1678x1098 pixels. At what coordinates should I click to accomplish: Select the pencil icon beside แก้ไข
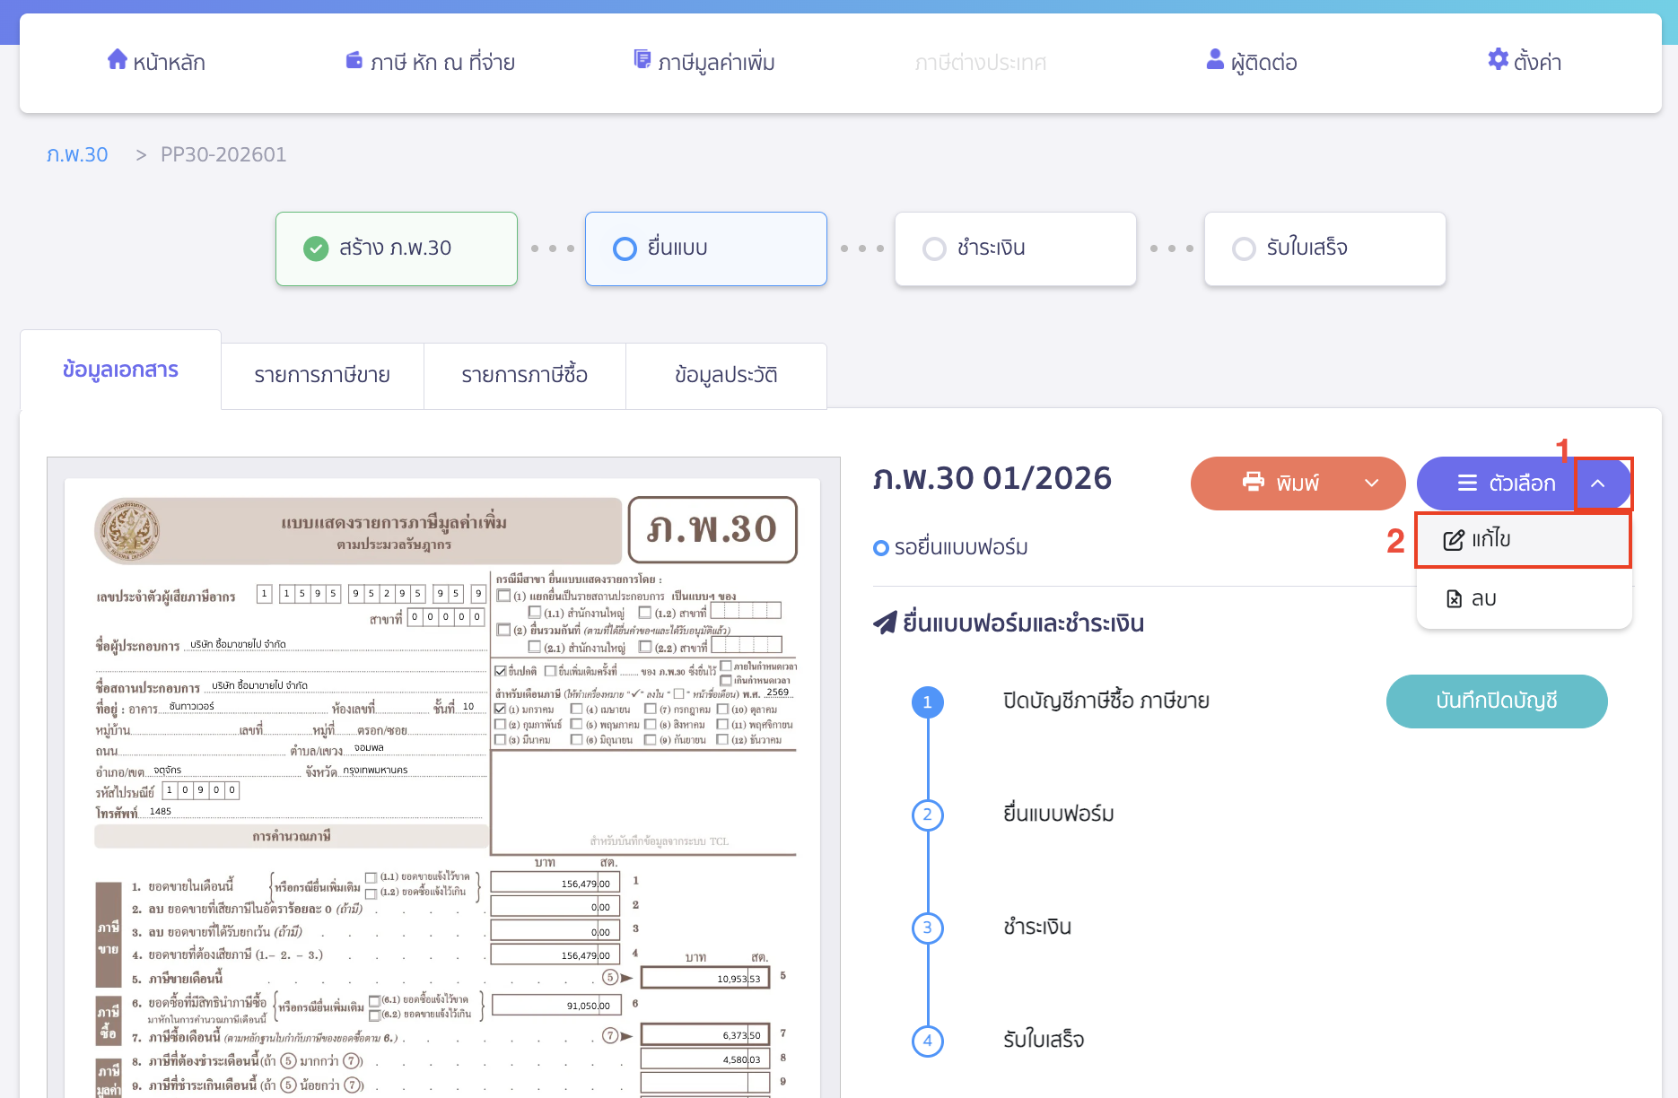tap(1455, 539)
